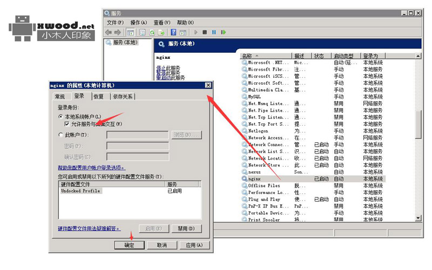Sort services by 状态 column header
This screenshot has height=270, width=432.
[x=321, y=56]
